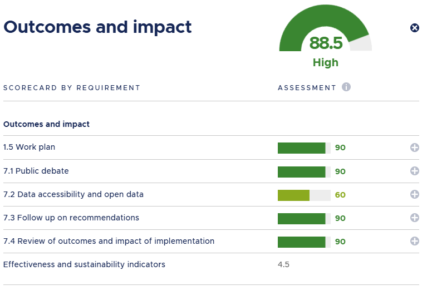This screenshot has height=290, width=432.
Task: Expand 7.4 Review of outcomes row
Action: coord(414,241)
